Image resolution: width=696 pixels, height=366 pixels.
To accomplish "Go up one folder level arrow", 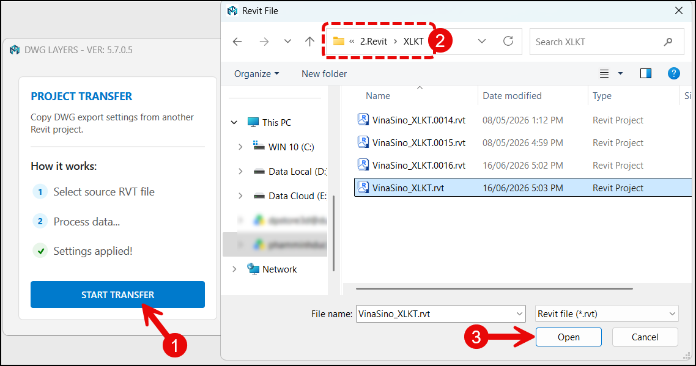I will (x=310, y=42).
